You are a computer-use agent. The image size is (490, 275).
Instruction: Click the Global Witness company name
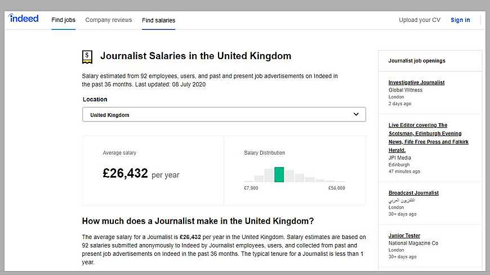pos(406,90)
